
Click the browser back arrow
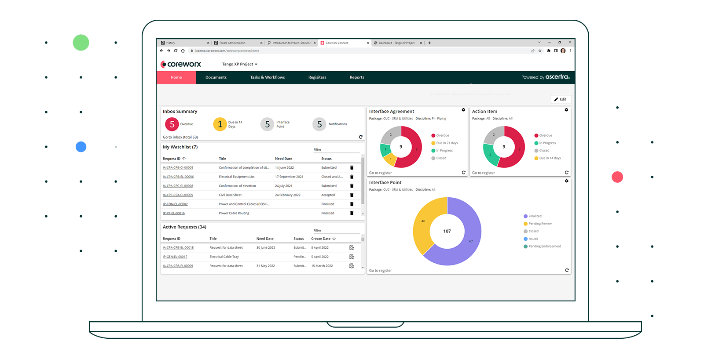pyautogui.click(x=161, y=51)
